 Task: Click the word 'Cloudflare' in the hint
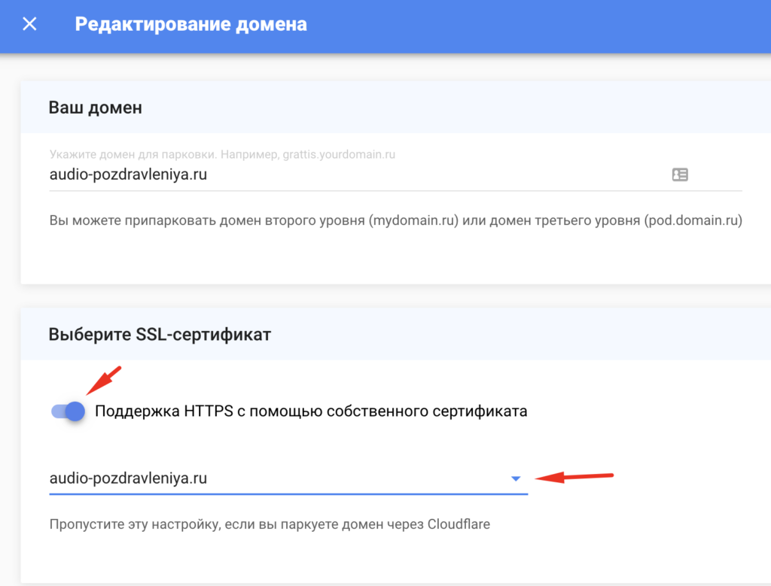(459, 524)
